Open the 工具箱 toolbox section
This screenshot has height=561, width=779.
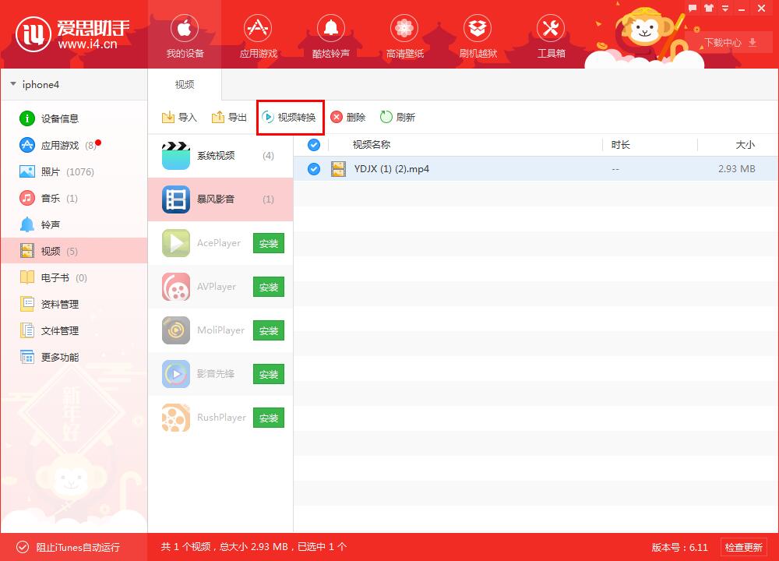click(x=551, y=35)
